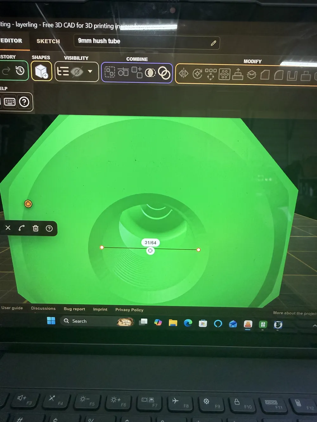Click the 31/64 dimension label
Viewport: 317px width, 422px height.
point(150,242)
